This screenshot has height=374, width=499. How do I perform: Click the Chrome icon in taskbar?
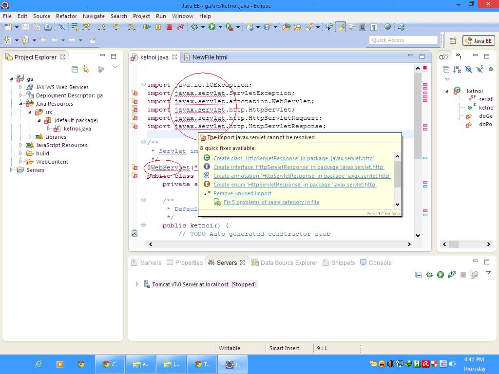[81, 364]
